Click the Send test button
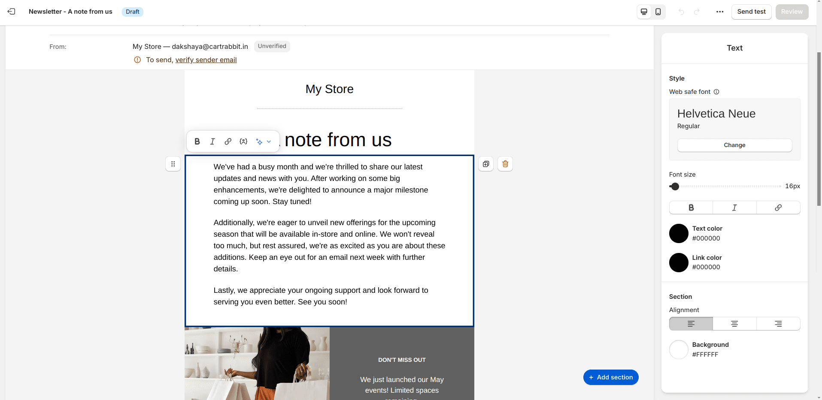The height and width of the screenshot is (400, 822). (x=751, y=12)
